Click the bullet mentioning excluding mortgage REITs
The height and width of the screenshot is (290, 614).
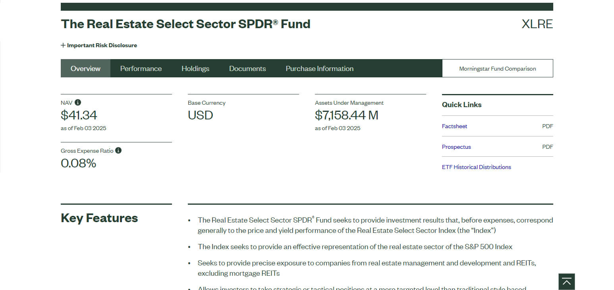tap(367, 268)
